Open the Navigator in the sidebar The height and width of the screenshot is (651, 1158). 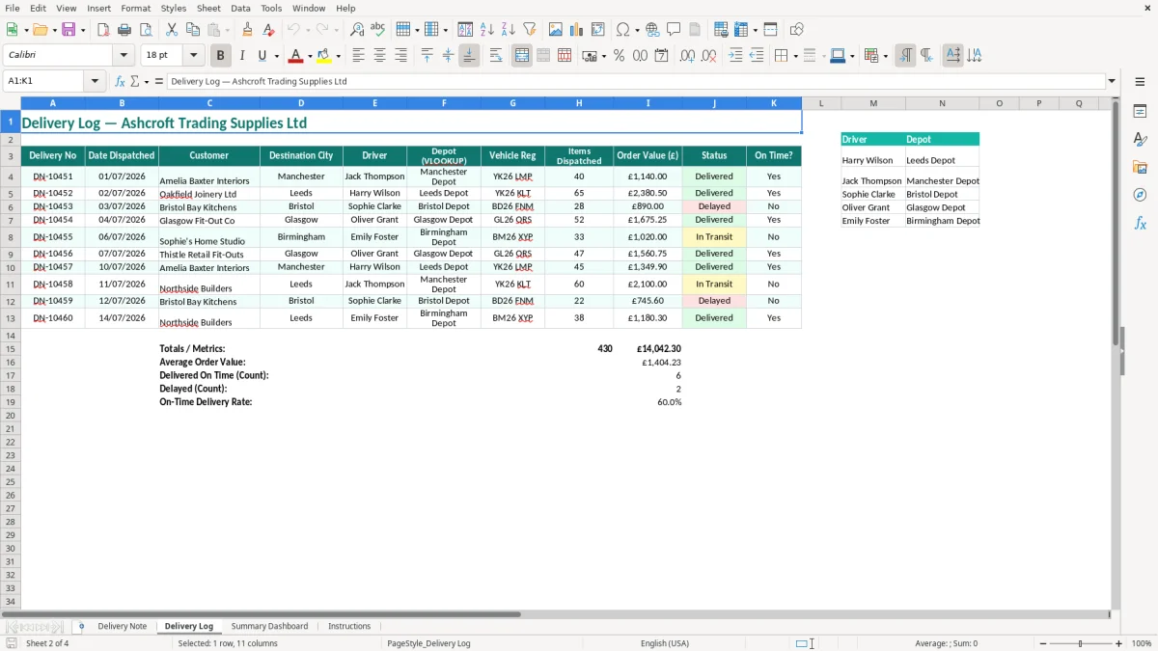point(1140,195)
